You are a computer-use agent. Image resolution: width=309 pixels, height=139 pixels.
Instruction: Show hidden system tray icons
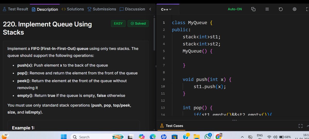pyautogui.click(x=242, y=137)
